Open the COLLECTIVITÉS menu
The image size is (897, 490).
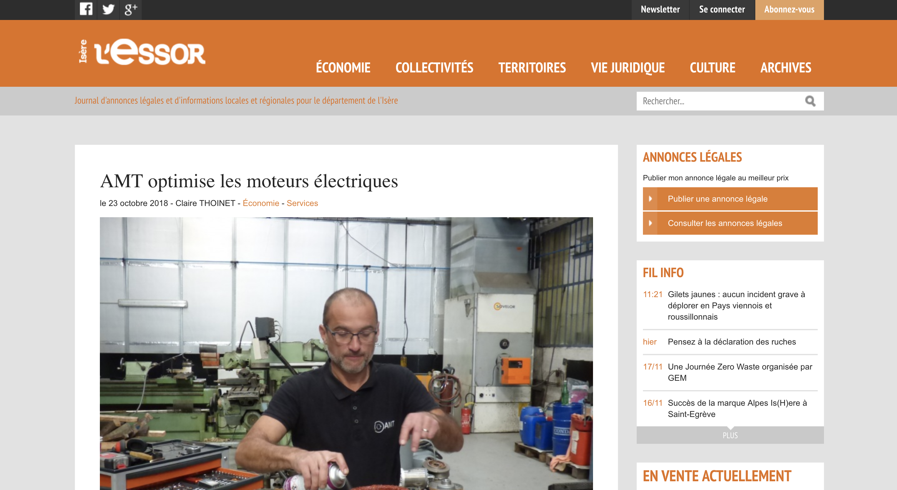[x=434, y=67]
